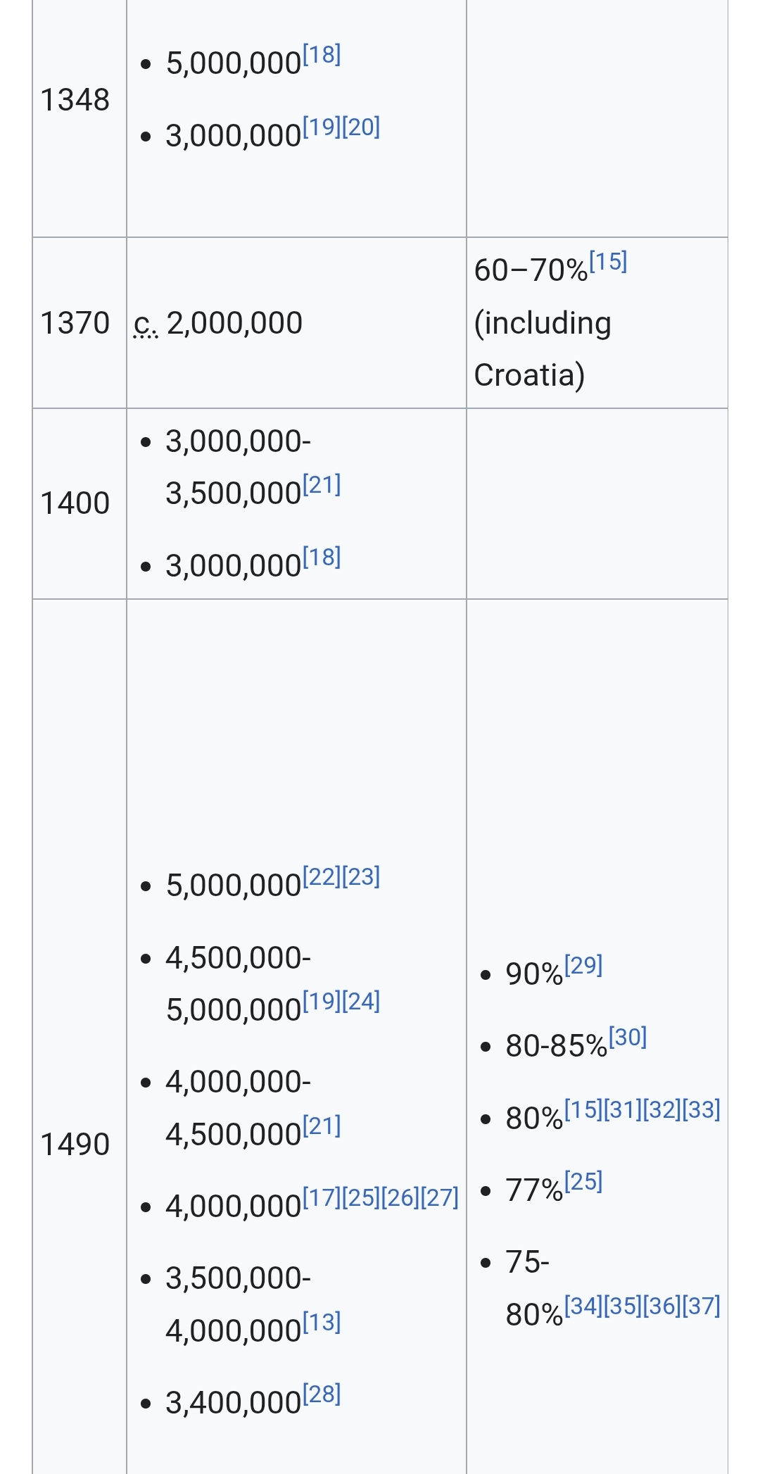
Task: Open reference [24] after 4,500,000-5,000,000
Action: 361,1002
